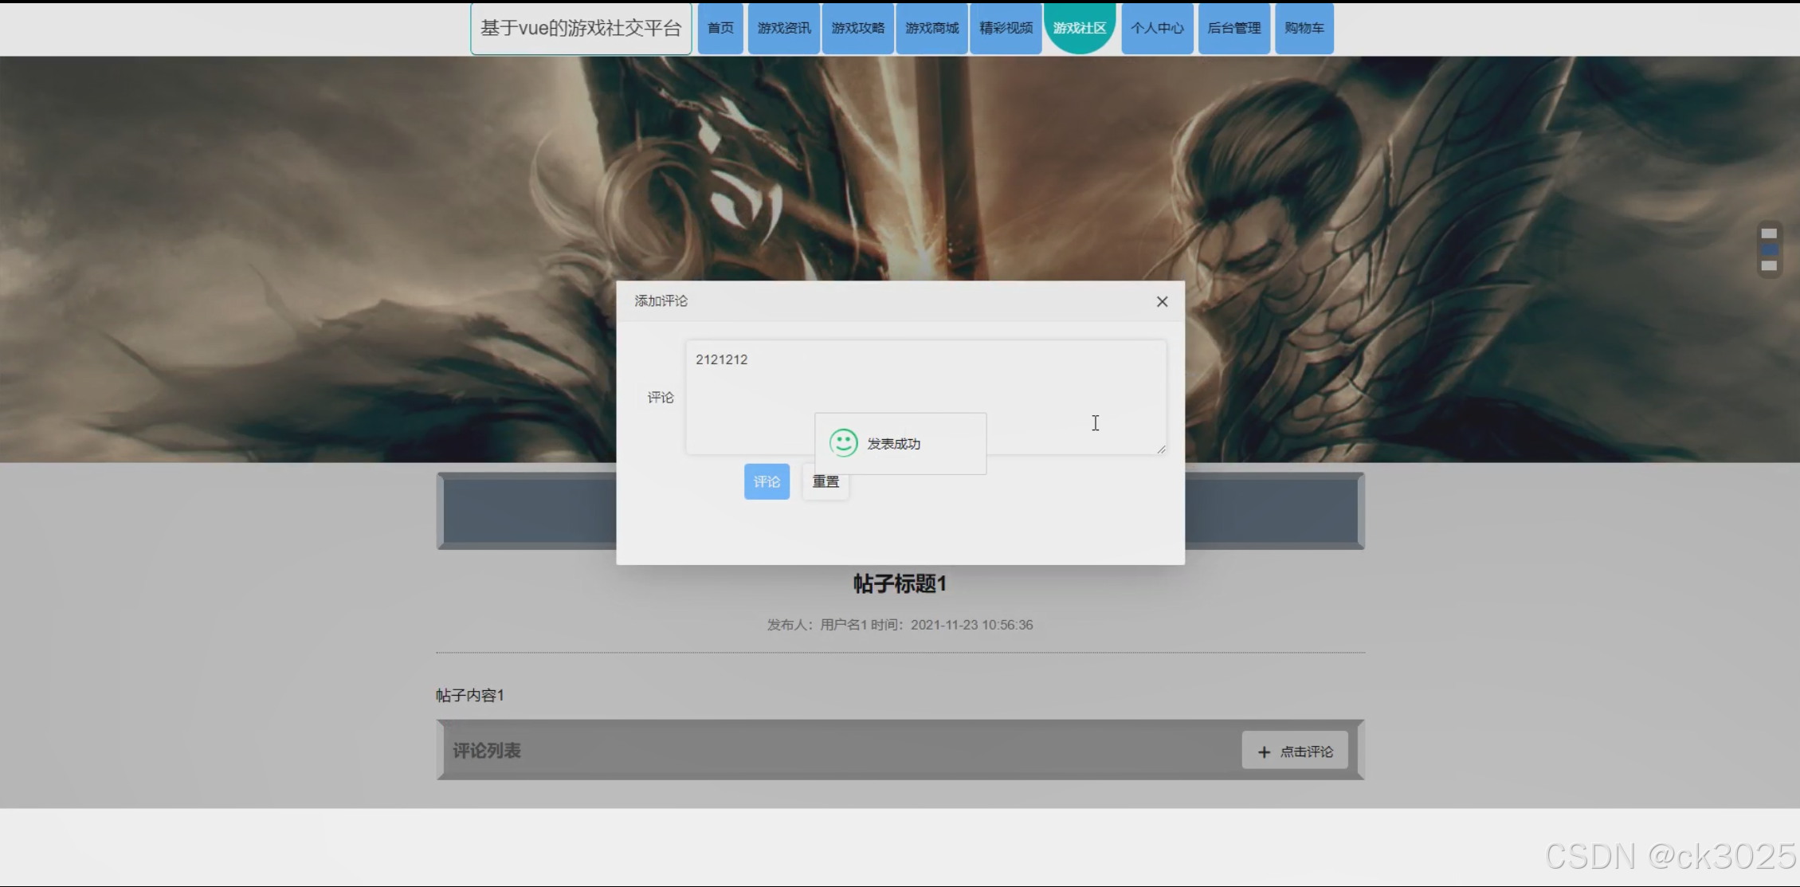Click the smiley face success icon
This screenshot has height=887, width=1800.
point(843,443)
